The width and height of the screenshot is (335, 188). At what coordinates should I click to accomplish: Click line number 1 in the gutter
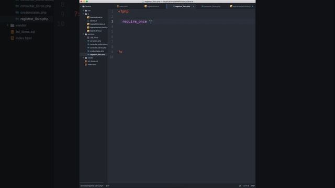click(x=112, y=11)
